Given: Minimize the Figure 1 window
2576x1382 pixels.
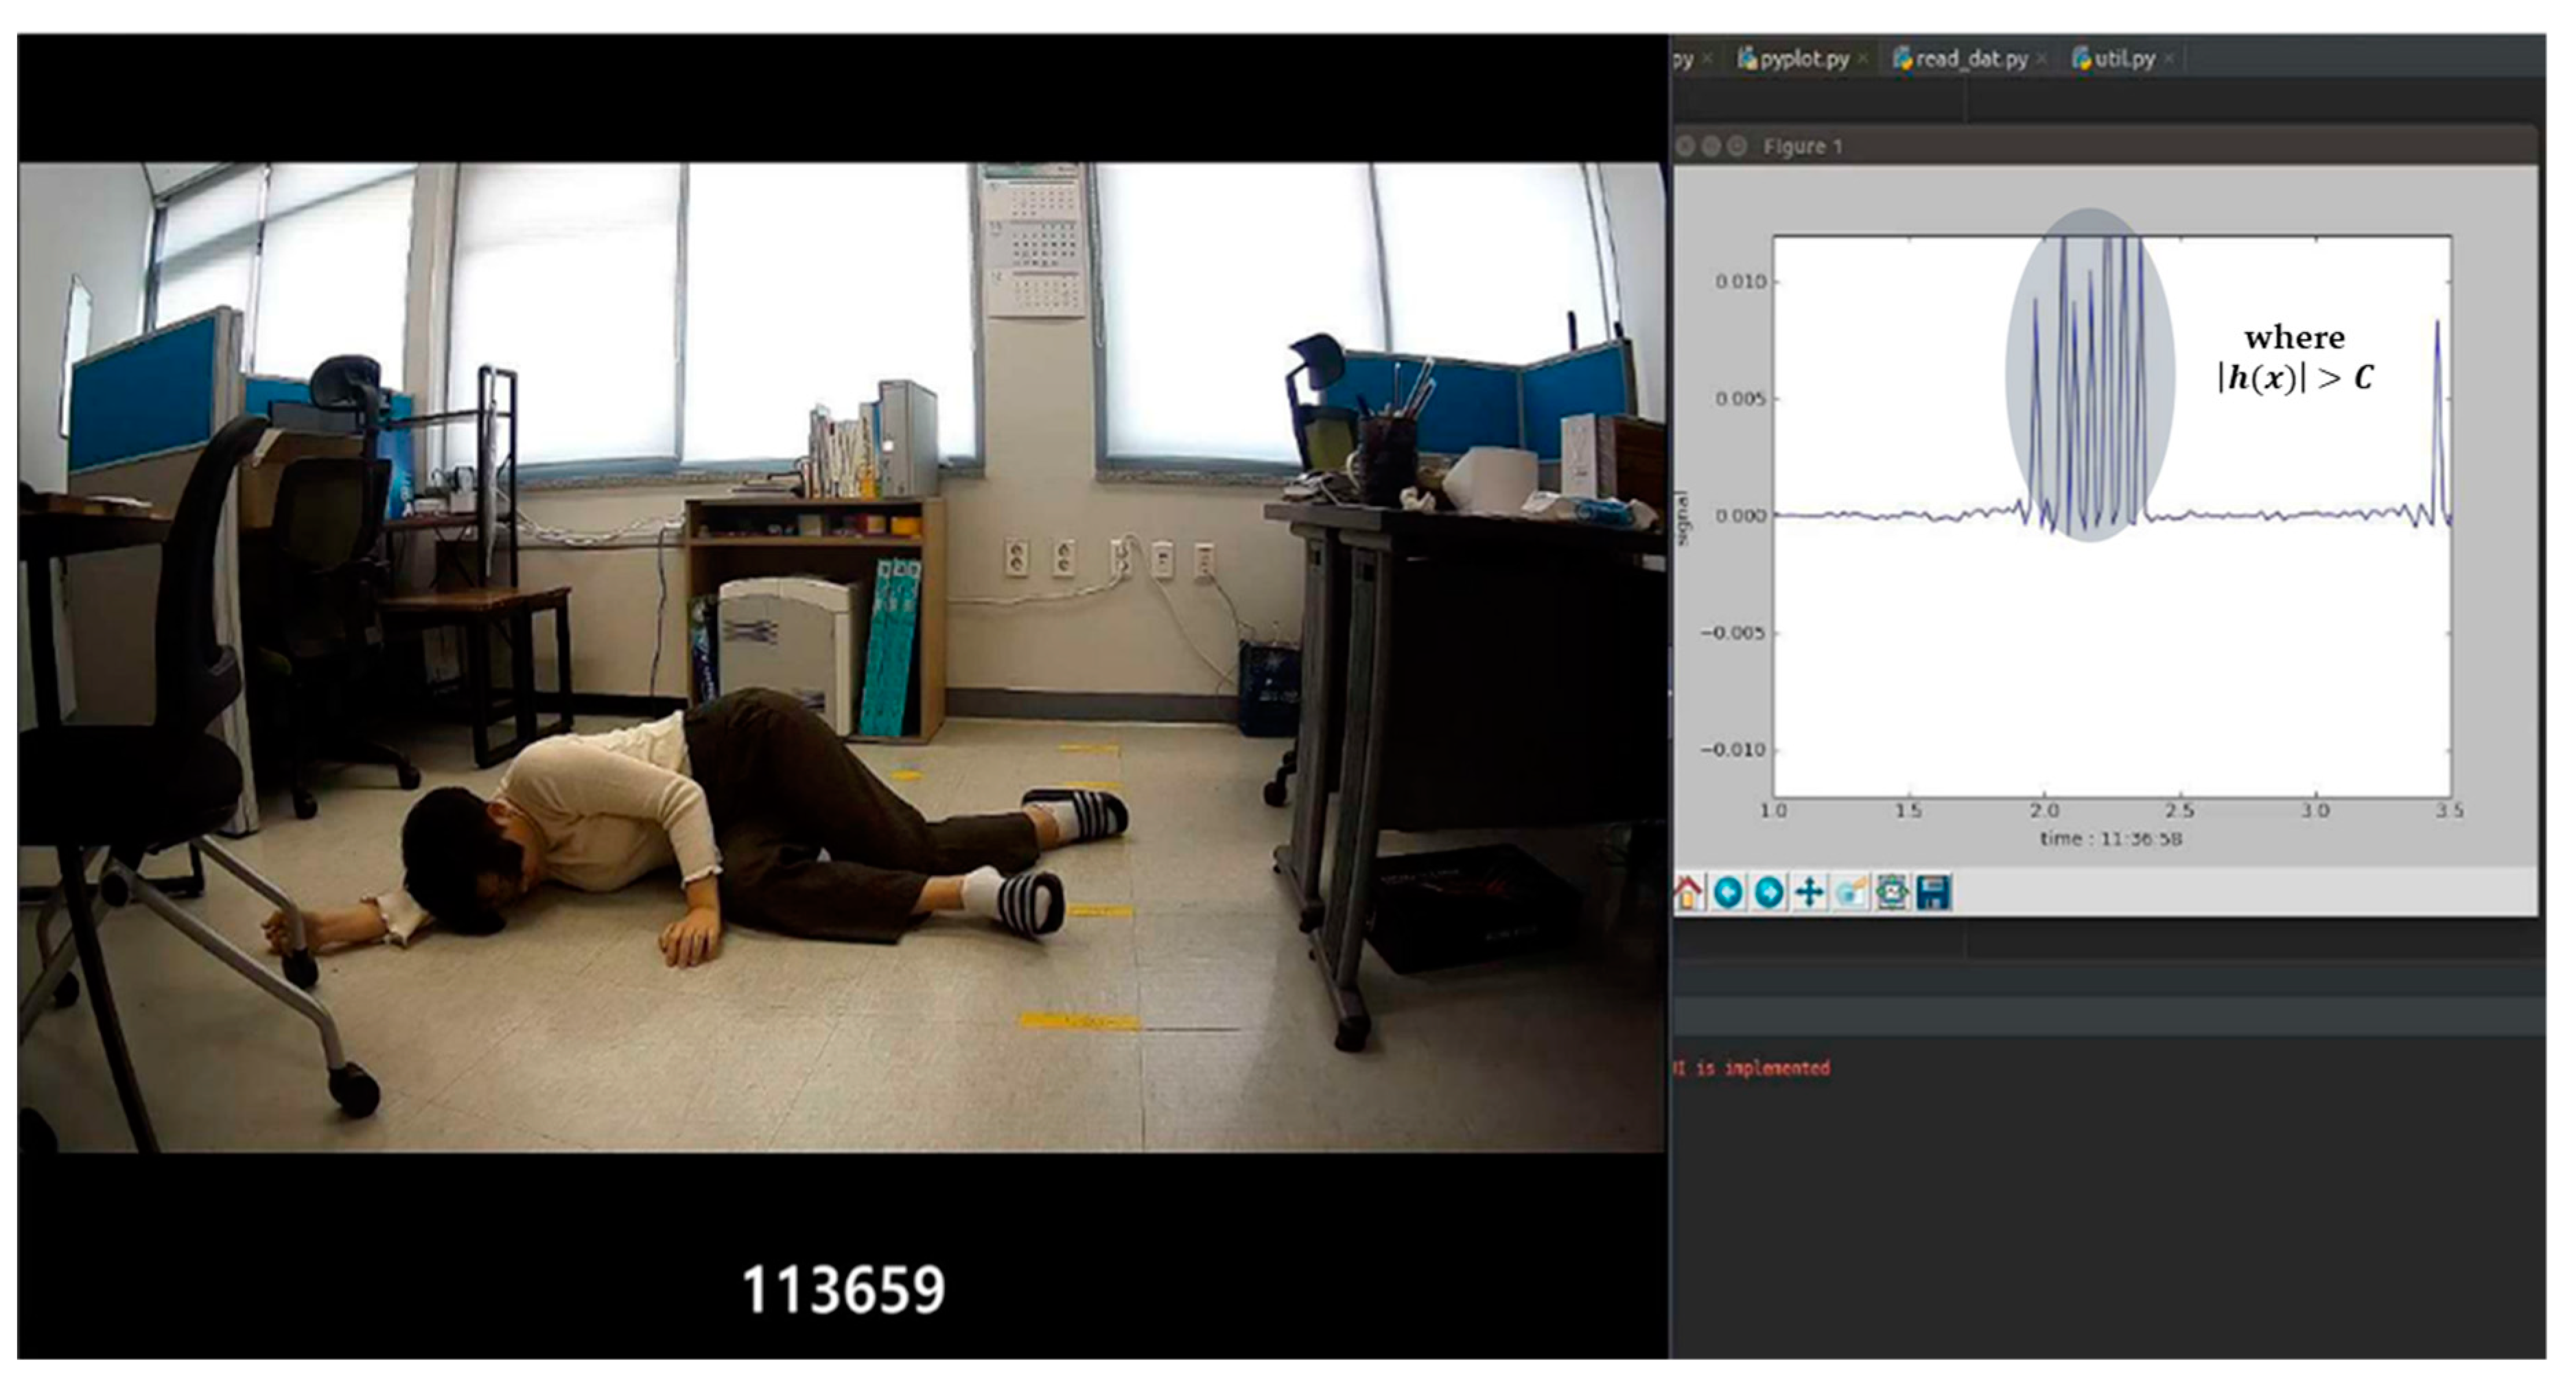Looking at the screenshot, I should [x=1711, y=147].
